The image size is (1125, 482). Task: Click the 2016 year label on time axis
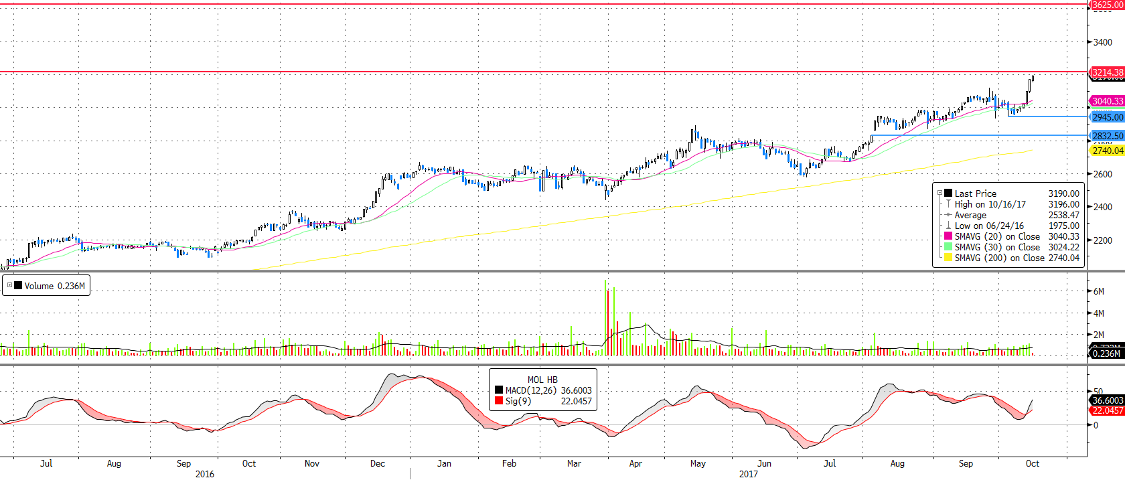click(205, 474)
